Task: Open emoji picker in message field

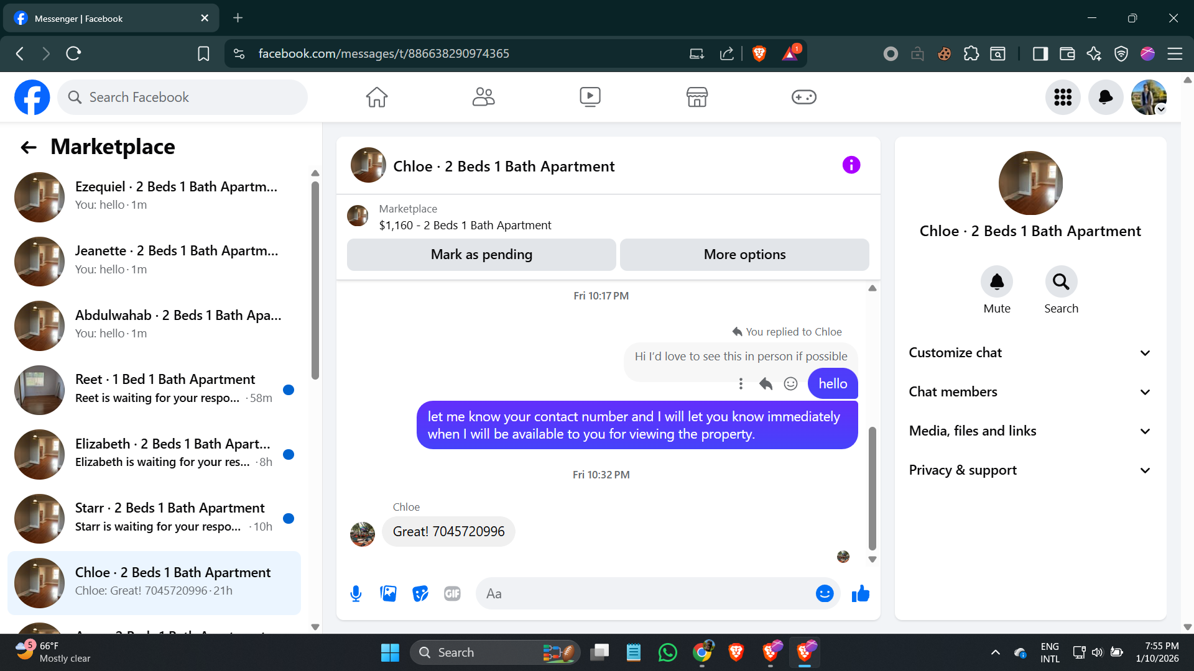Action: (x=824, y=594)
